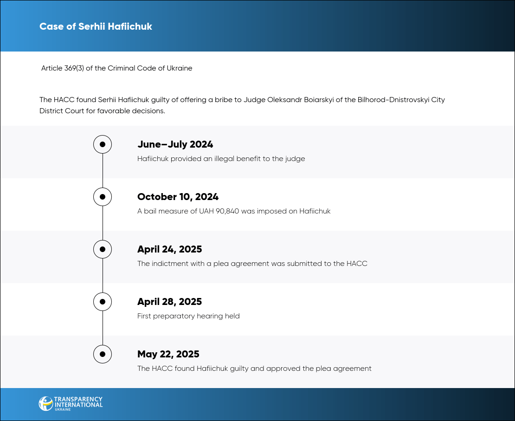Click the HACC case summary paragraph
The width and height of the screenshot is (515, 421).
coord(242,105)
